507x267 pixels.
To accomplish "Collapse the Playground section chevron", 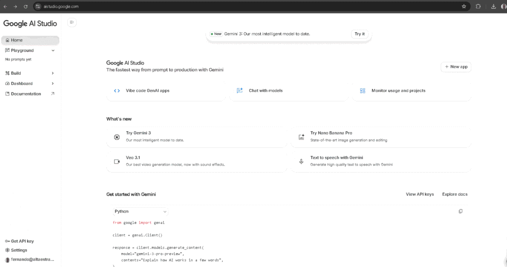I will [x=53, y=51].
